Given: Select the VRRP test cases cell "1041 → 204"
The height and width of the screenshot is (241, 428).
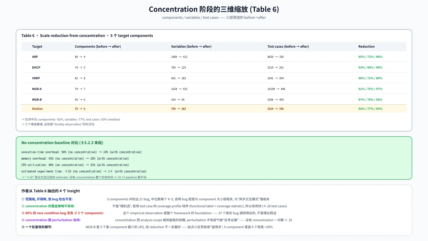Looking at the screenshot, I should pyautogui.click(x=276, y=78).
